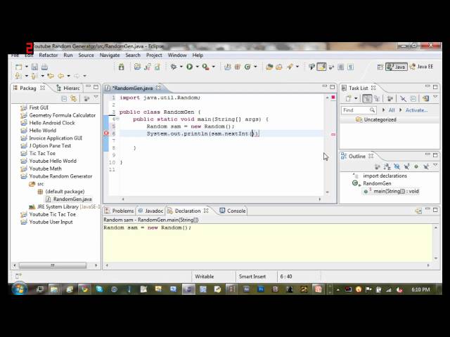Toggle Hide Fields in Outline toolbar
The image size is (450, 337).
coord(397,166)
